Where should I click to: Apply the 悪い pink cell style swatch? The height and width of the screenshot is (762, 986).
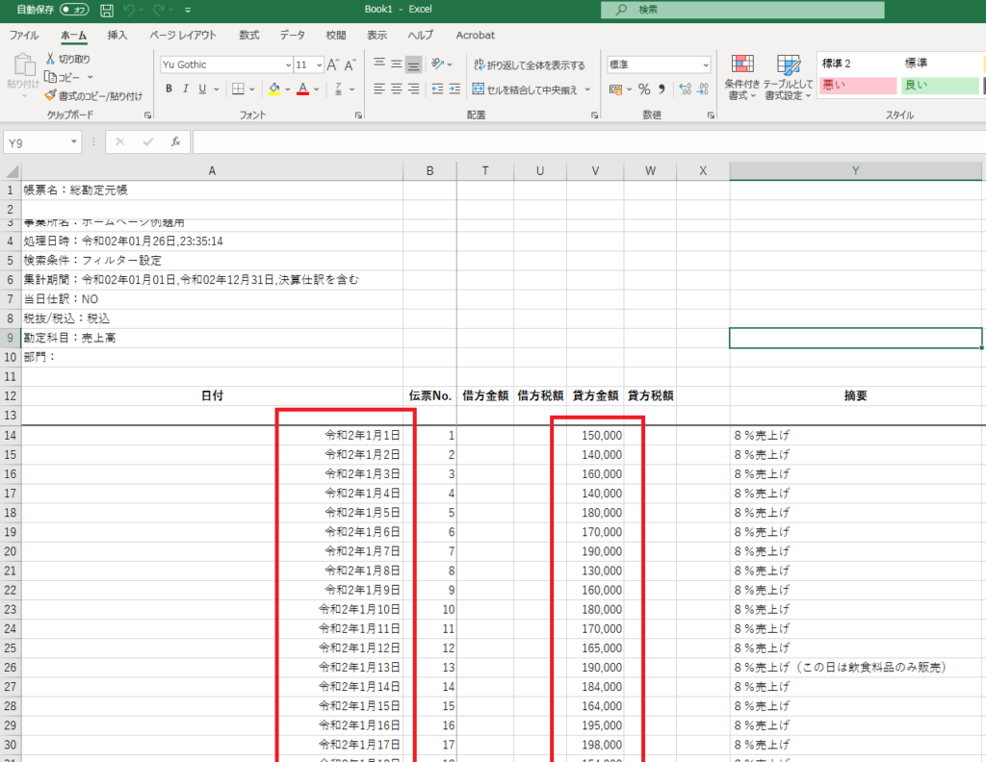856,86
